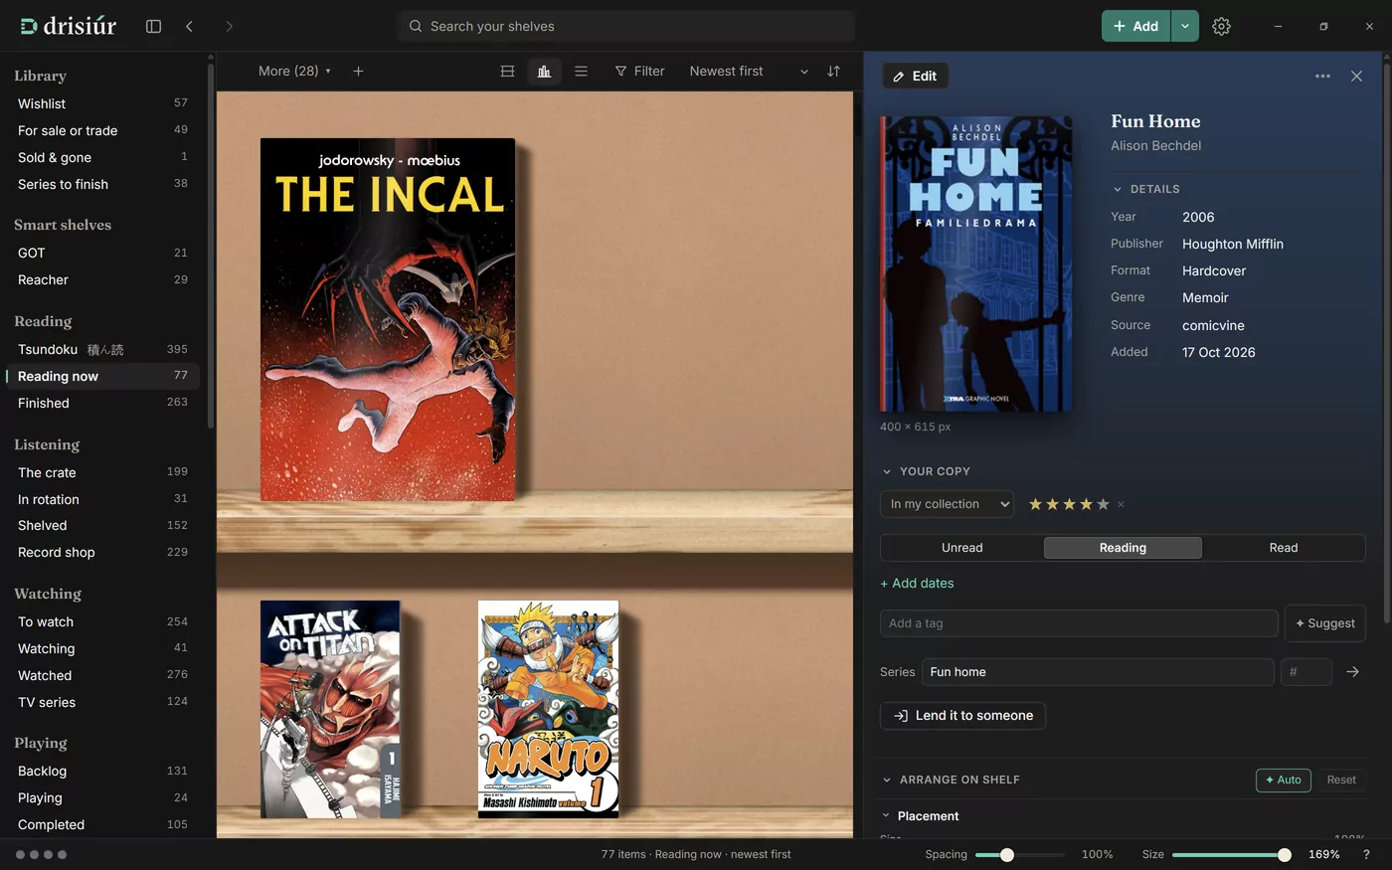Screen dimensions: 1392x870
Task: Clear the star rating with the x
Action: pyautogui.click(x=1121, y=504)
